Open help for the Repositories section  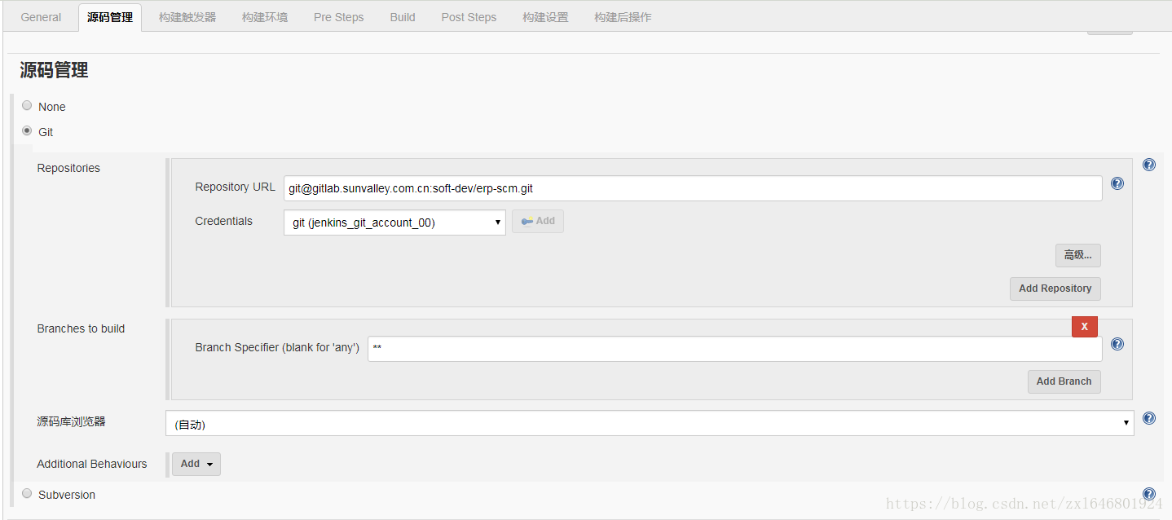click(x=1149, y=165)
